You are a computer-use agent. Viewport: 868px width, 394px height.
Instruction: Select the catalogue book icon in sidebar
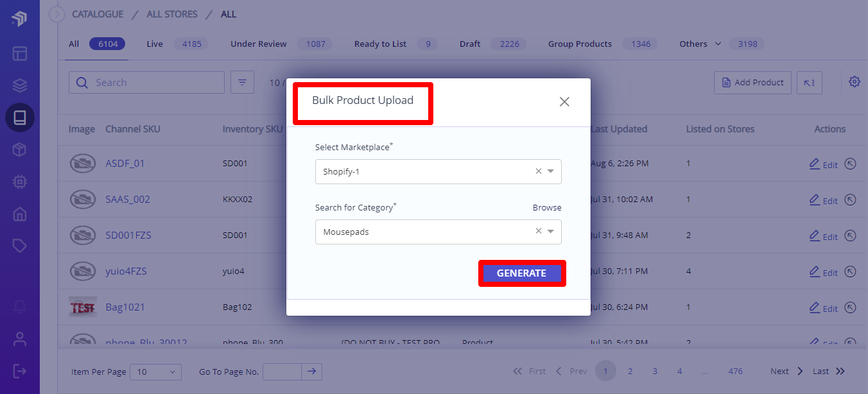pyautogui.click(x=19, y=117)
